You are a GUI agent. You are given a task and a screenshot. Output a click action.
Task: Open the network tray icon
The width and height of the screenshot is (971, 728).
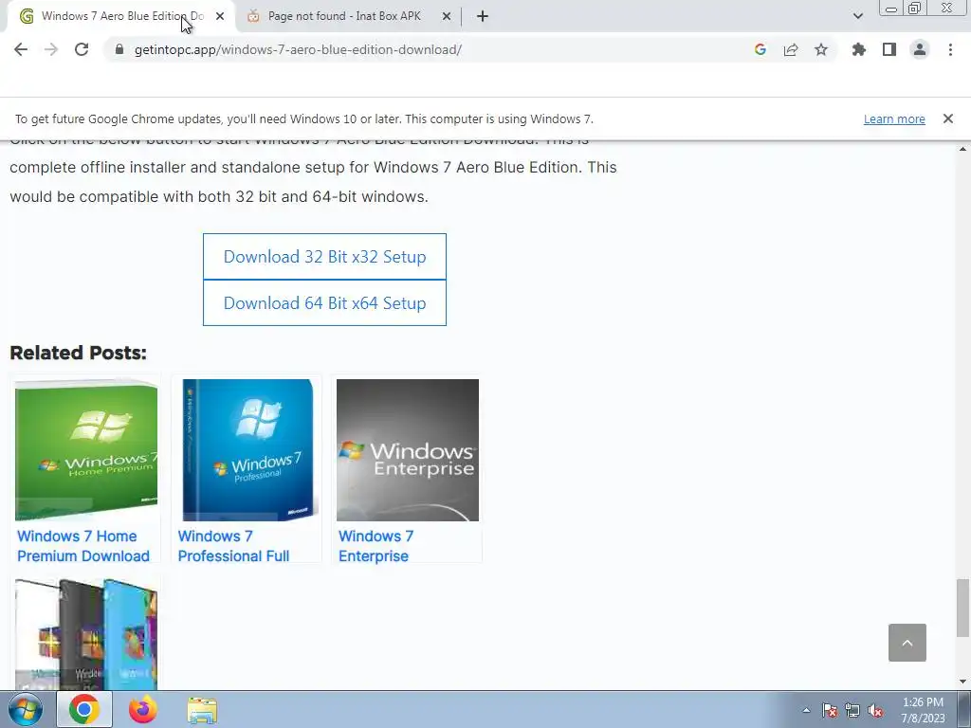[852, 710]
